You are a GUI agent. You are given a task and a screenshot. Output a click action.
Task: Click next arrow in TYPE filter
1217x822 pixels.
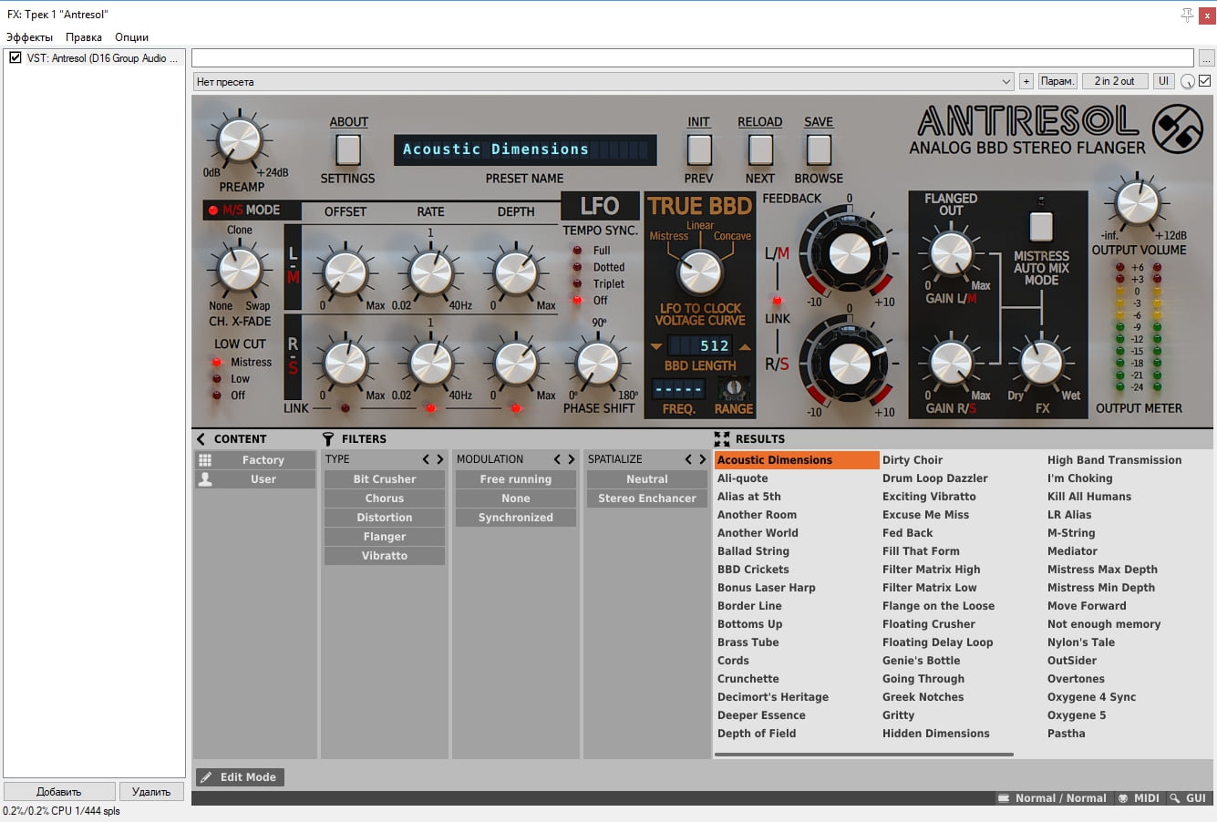tap(439, 459)
